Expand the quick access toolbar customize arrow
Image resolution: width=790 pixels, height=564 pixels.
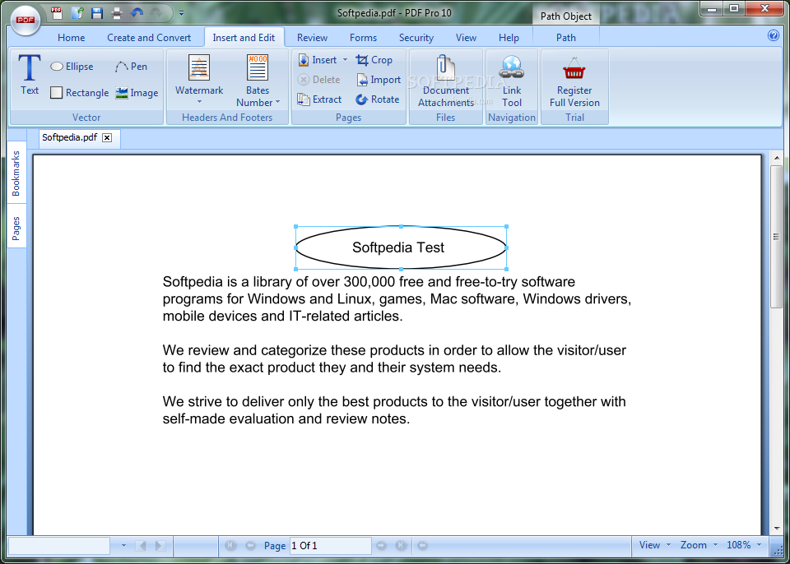pyautogui.click(x=181, y=13)
